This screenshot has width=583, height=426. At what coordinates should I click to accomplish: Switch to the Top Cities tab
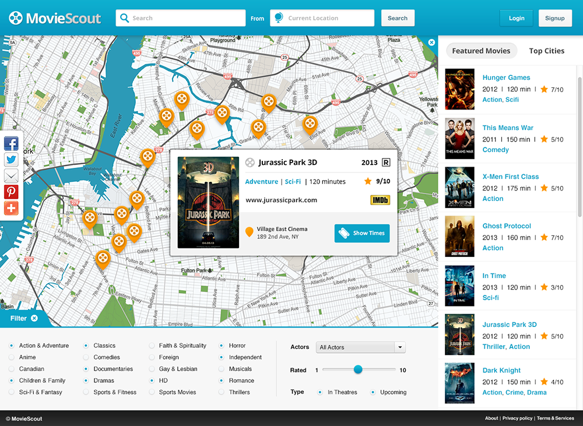coord(547,51)
